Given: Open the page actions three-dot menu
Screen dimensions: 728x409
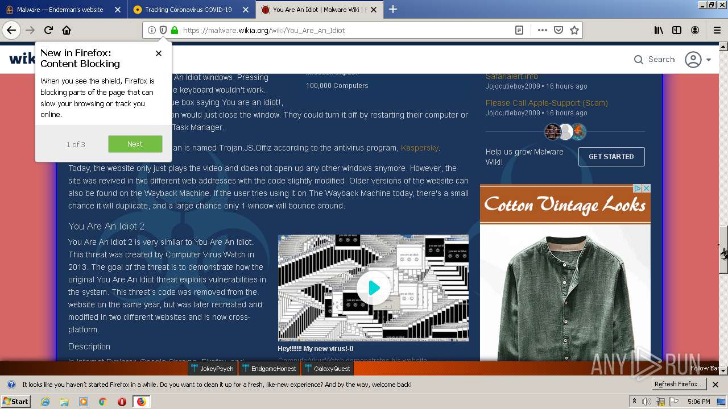Looking at the screenshot, I should coord(543,30).
